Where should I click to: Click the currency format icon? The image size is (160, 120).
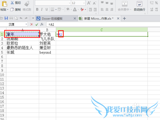tap(152, 3)
